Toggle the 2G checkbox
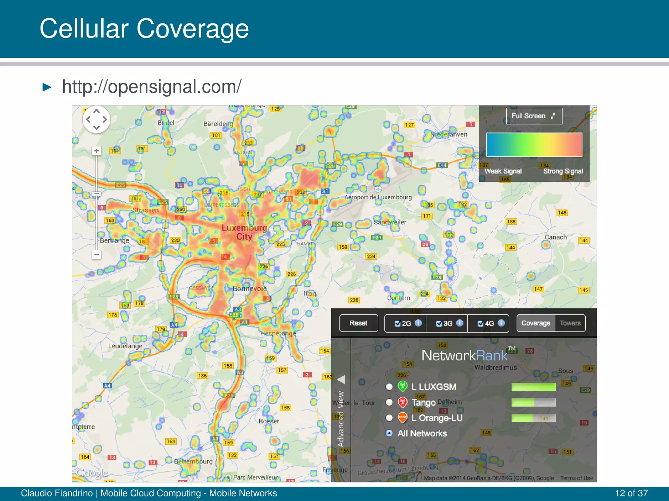The width and height of the screenshot is (669, 501). click(x=398, y=324)
